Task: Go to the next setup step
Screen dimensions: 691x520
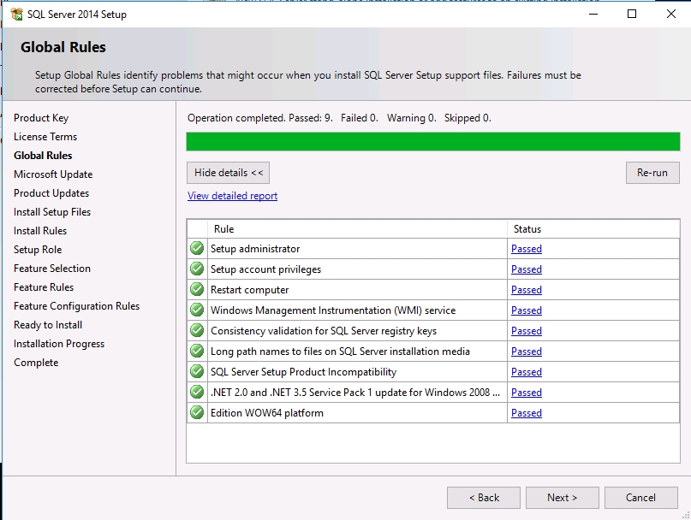Action: [x=563, y=498]
